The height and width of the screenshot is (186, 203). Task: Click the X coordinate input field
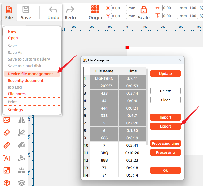pyautogui.click(x=119, y=8)
